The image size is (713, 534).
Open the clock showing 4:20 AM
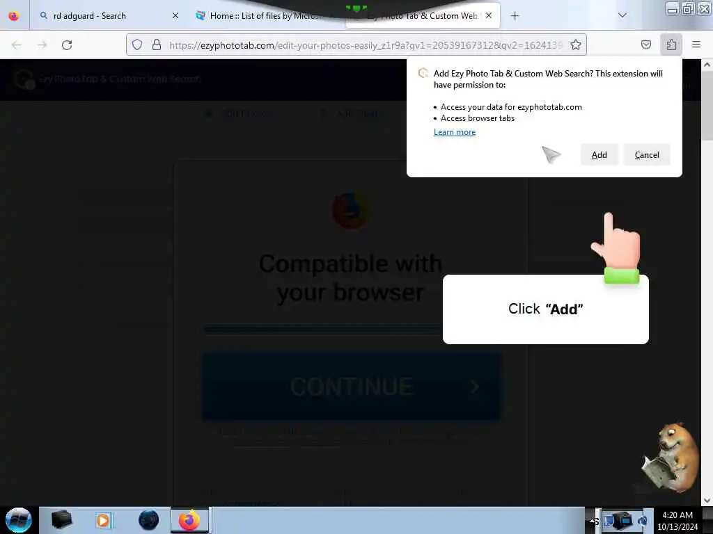[677, 520]
